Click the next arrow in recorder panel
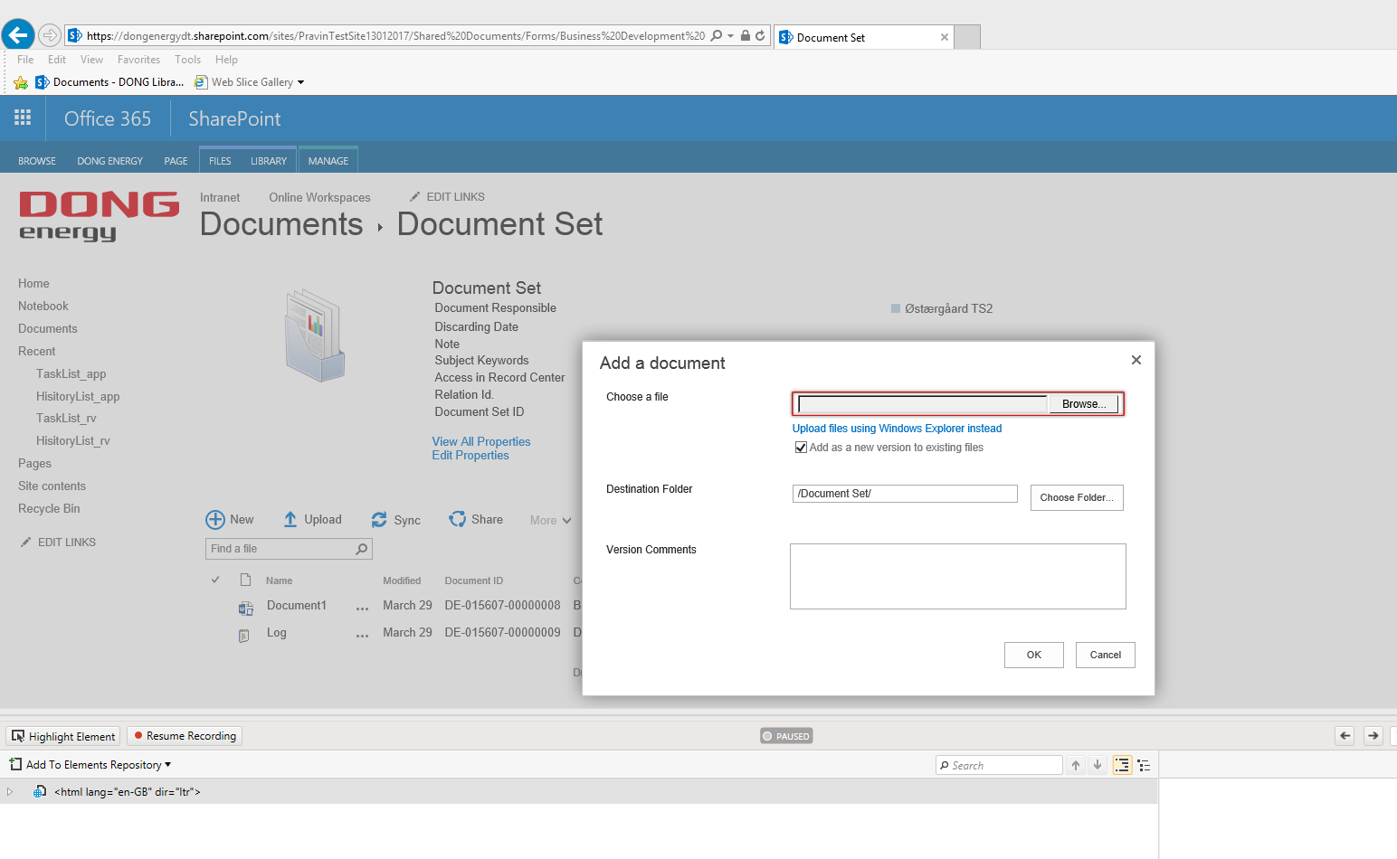Screen dimensions: 1397x859 [1373, 735]
